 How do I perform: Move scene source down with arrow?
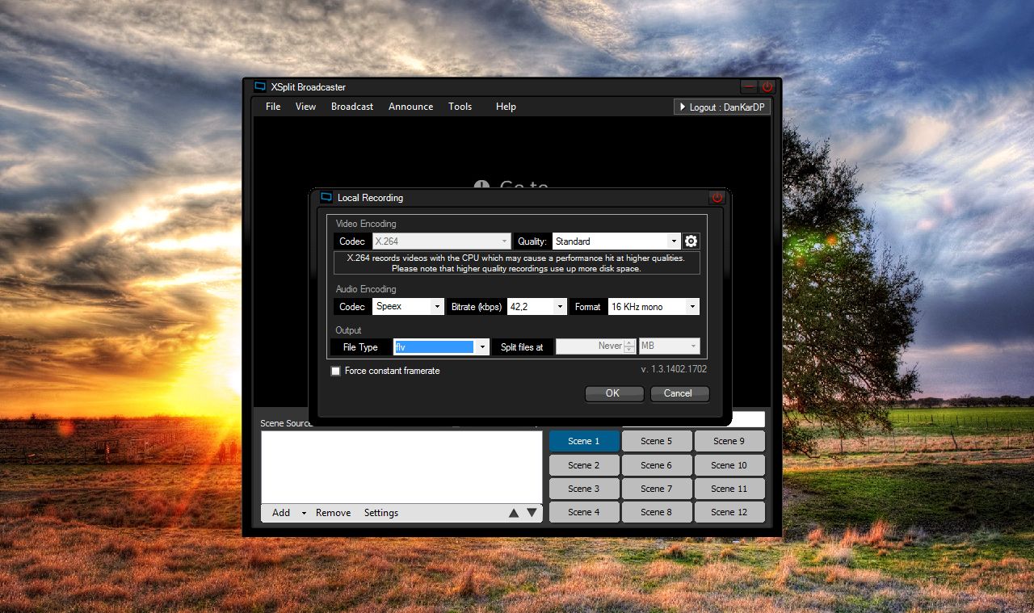coord(532,513)
